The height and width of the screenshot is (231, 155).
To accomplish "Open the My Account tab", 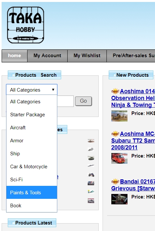I will tap(47, 56).
